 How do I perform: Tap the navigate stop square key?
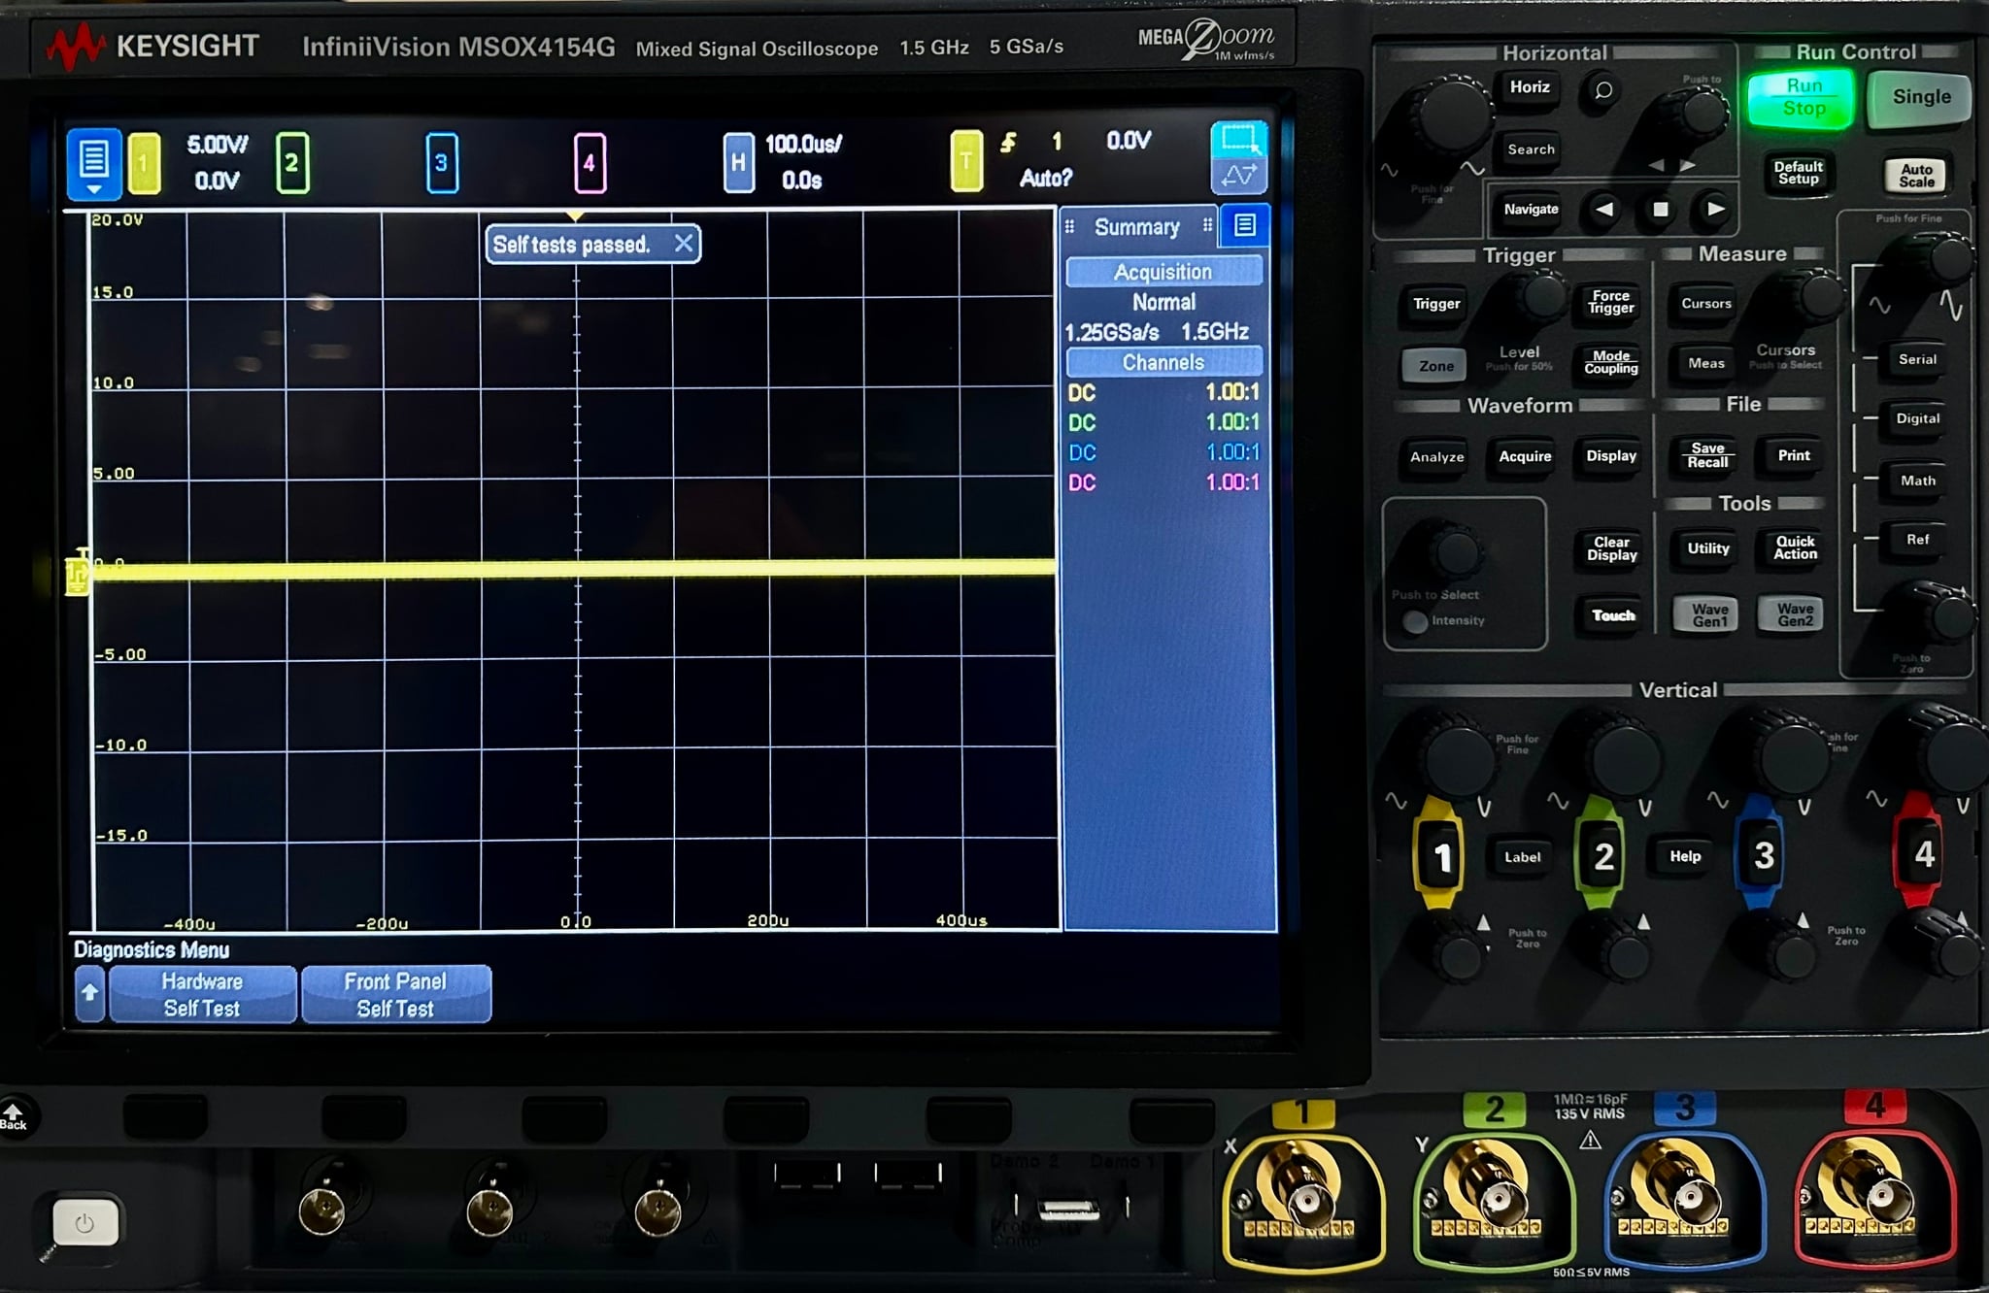[1660, 210]
